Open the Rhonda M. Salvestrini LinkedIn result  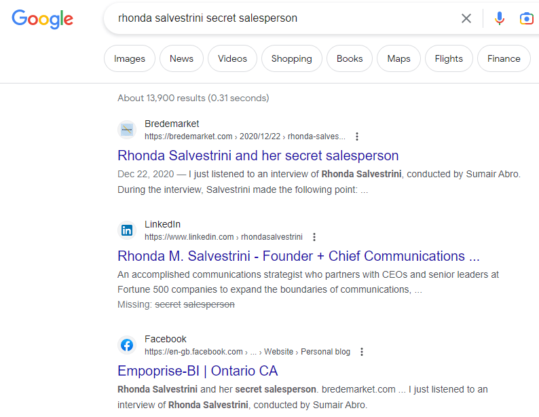pos(298,256)
